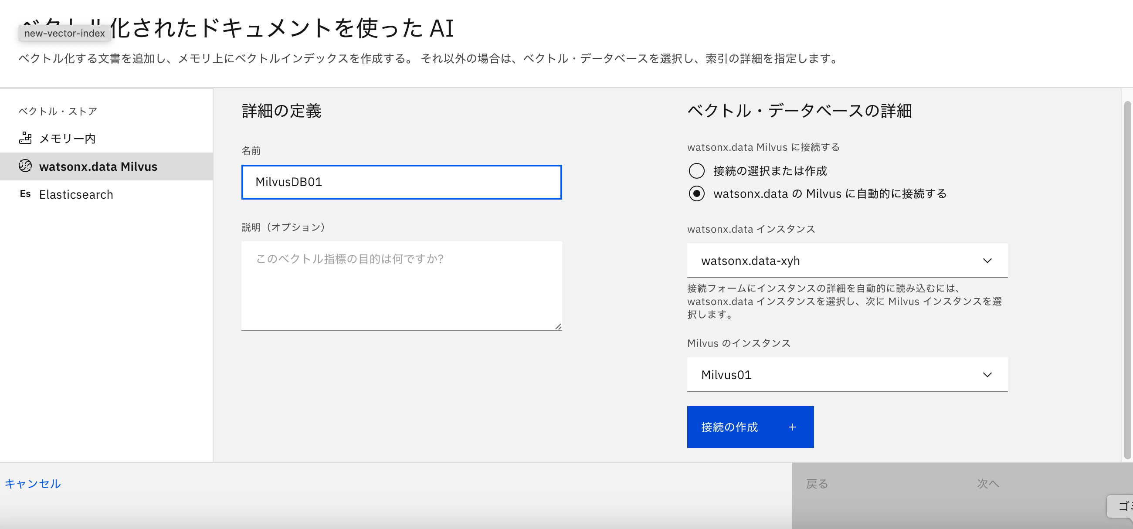Select the メモリー内 in-memory vector store icon

click(x=26, y=138)
